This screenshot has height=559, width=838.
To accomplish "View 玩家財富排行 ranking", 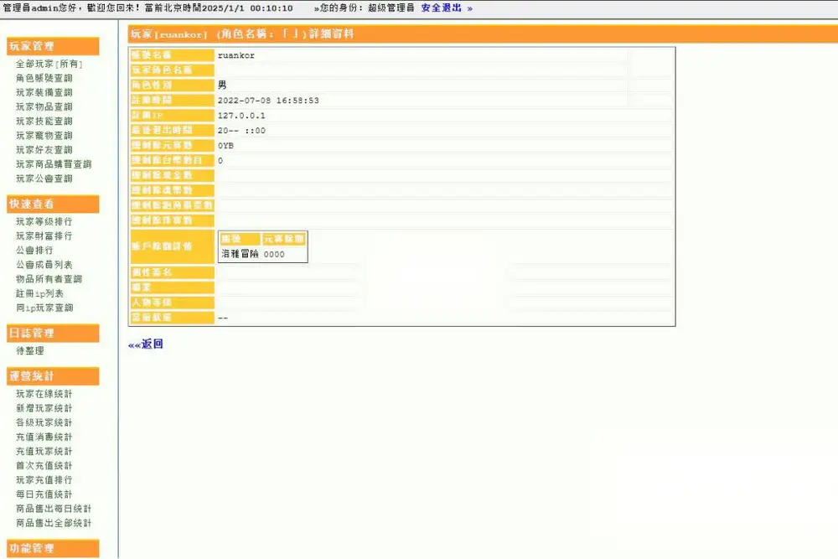I will (44, 236).
